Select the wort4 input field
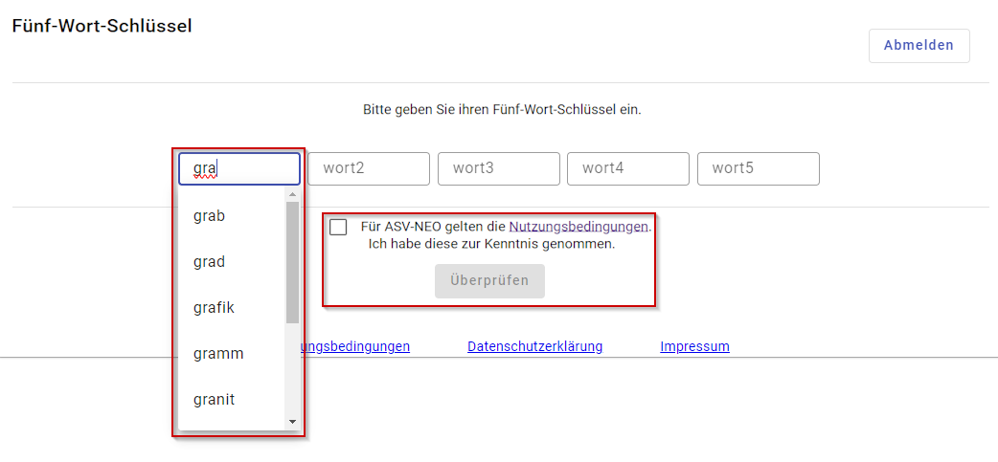Viewport: 998px width, 462px height. pyautogui.click(x=627, y=168)
